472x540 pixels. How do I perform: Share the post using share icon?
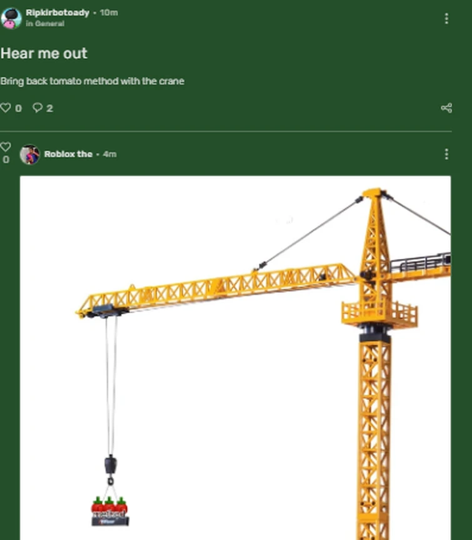coord(446,108)
